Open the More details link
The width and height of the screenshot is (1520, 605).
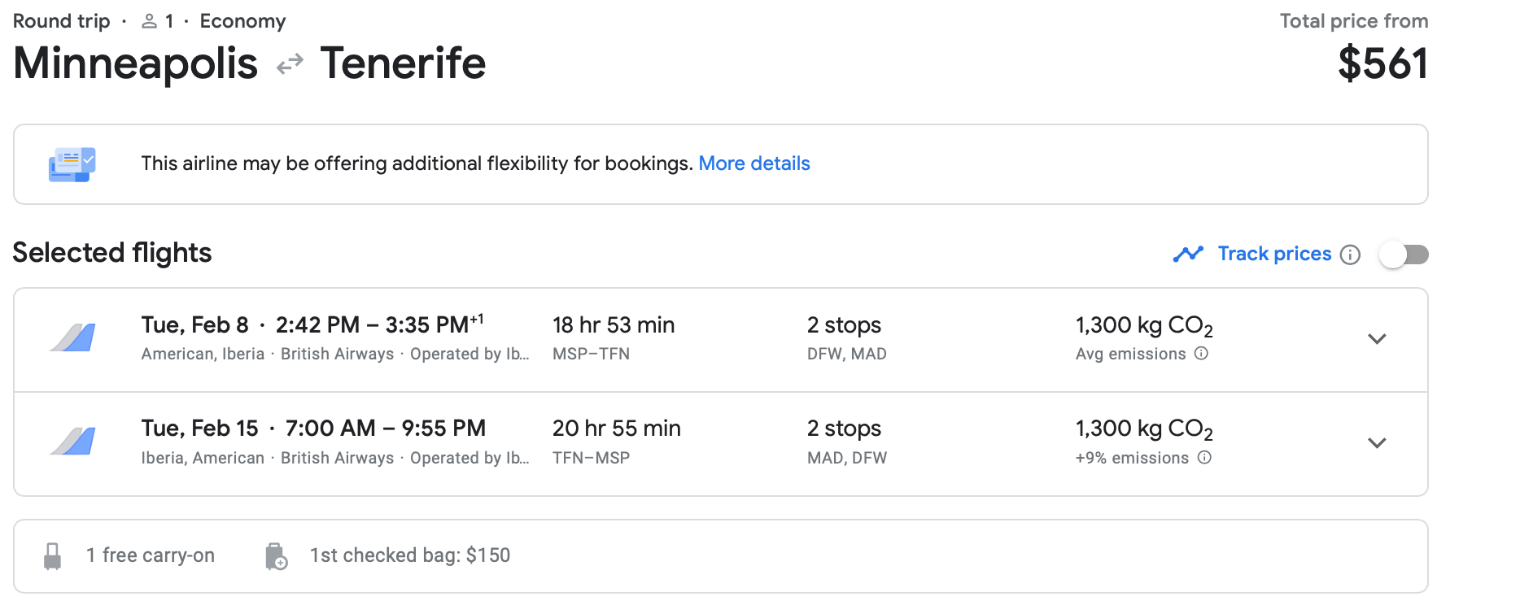pos(753,163)
